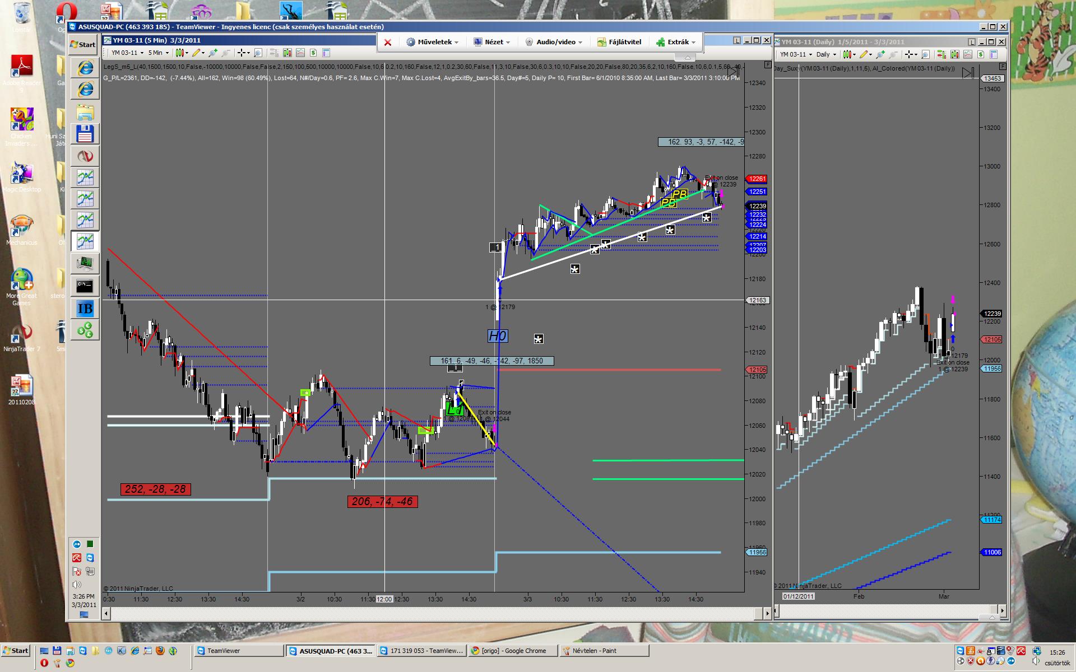Click the command prompt icon in remote sidebar

point(85,286)
